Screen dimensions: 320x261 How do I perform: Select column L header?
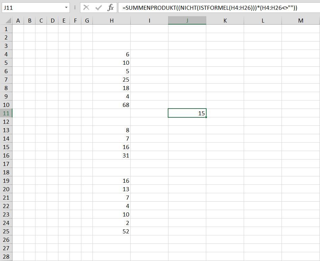point(263,21)
